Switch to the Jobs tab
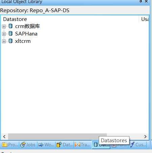This screenshot has height=153, width=152. tap(28, 145)
